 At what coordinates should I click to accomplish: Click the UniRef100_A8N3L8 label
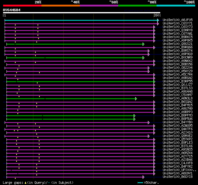point(178,99)
